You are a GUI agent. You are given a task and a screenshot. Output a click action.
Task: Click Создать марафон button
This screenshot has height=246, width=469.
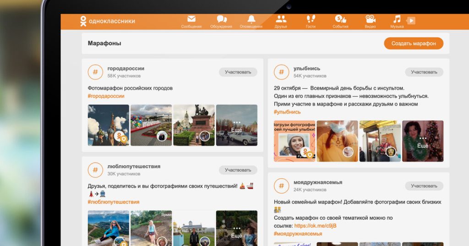pyautogui.click(x=414, y=43)
